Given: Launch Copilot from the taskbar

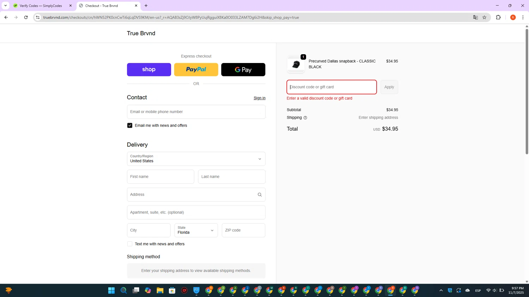Looking at the screenshot, I should (148, 290).
